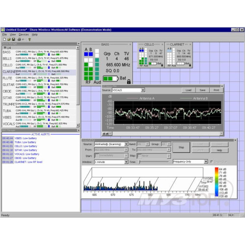Open the View menu
The width and height of the screenshot is (245, 245).
coord(13,34)
